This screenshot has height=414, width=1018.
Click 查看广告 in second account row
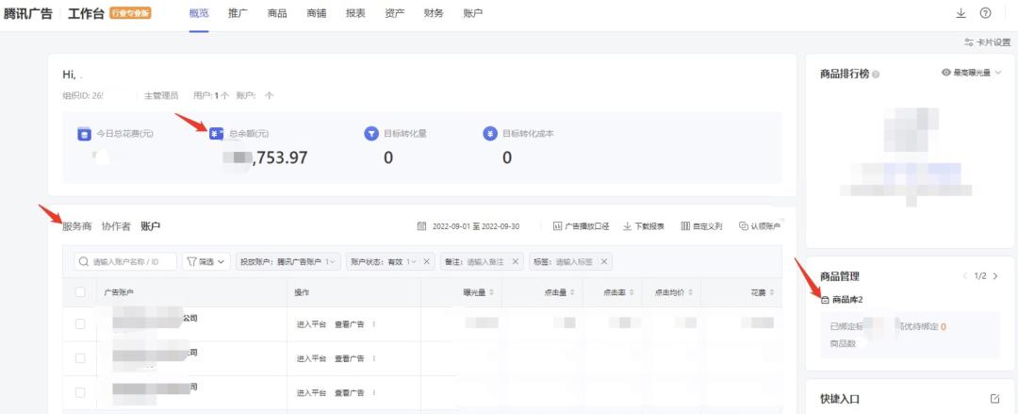[350, 358]
